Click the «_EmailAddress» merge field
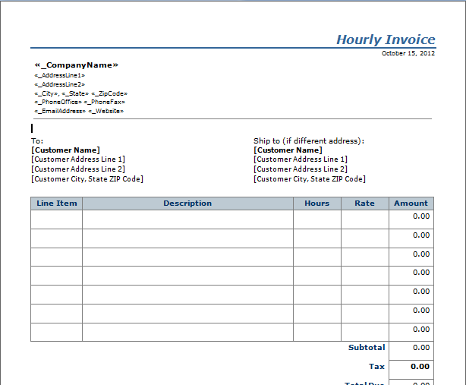The image size is (466, 385). [x=60, y=111]
